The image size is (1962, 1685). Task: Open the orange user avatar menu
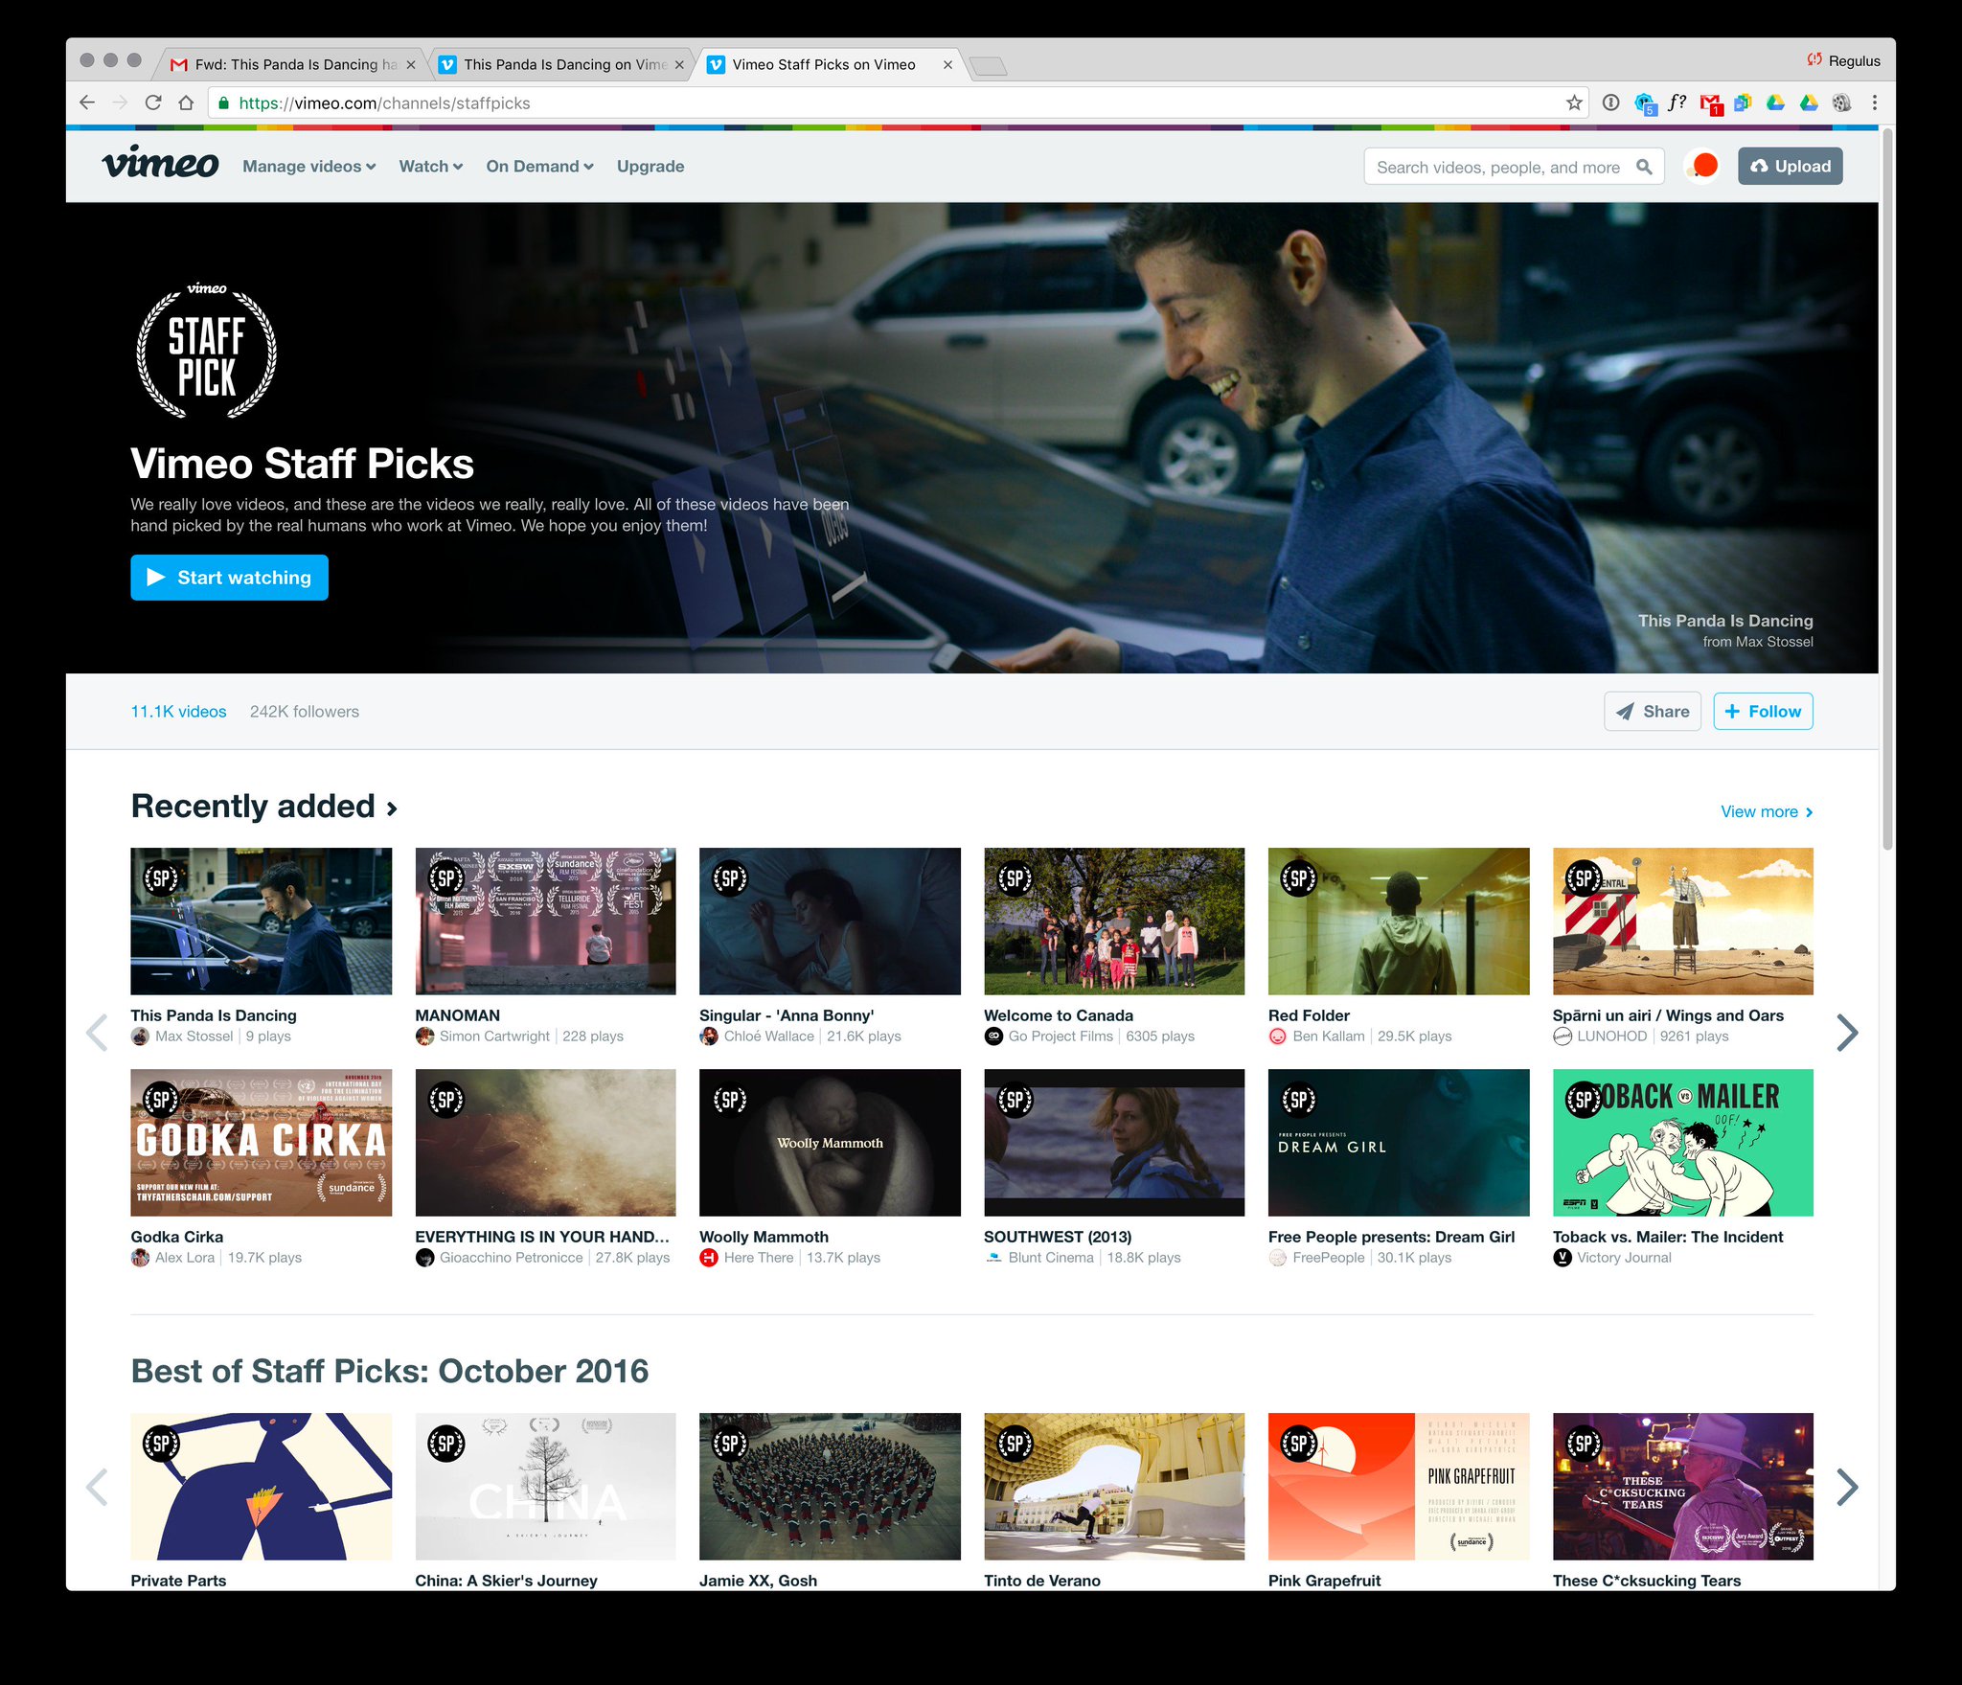(1703, 166)
